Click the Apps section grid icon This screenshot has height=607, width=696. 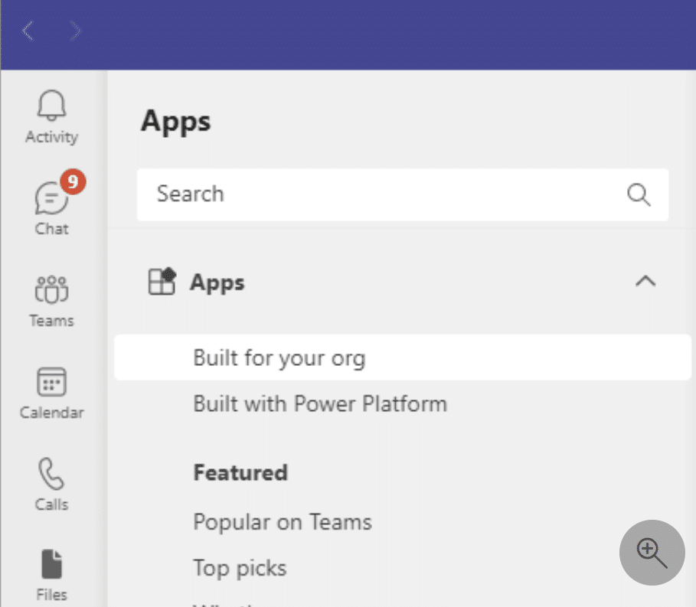[x=162, y=282]
